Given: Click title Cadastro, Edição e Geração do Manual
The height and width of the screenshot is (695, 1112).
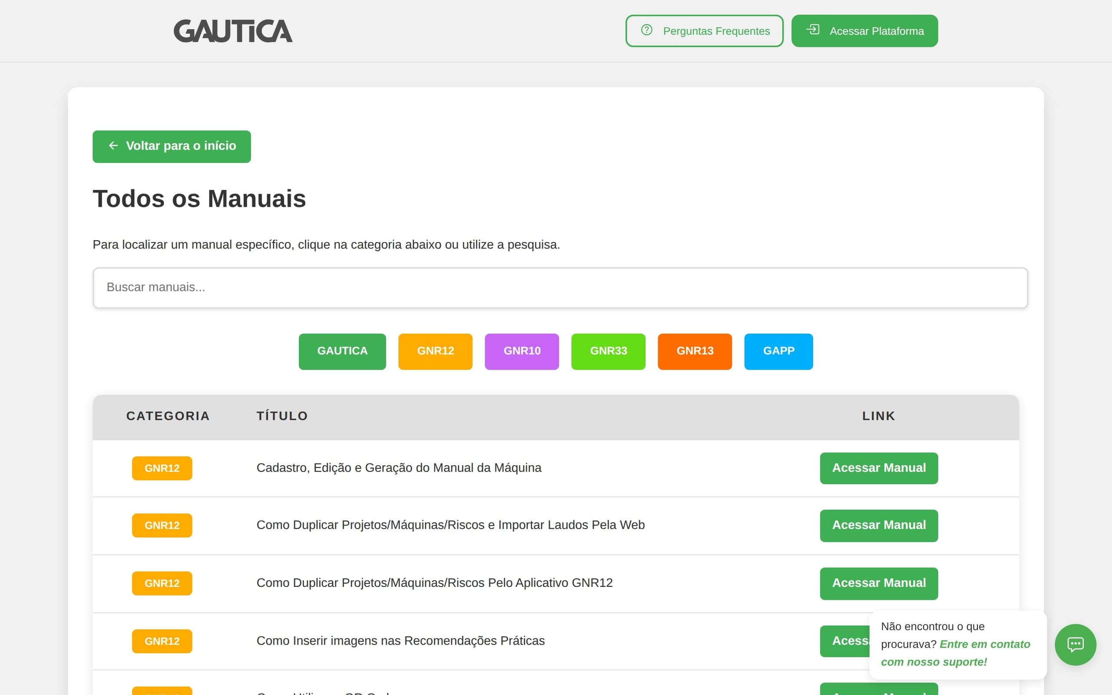Looking at the screenshot, I should [398, 468].
